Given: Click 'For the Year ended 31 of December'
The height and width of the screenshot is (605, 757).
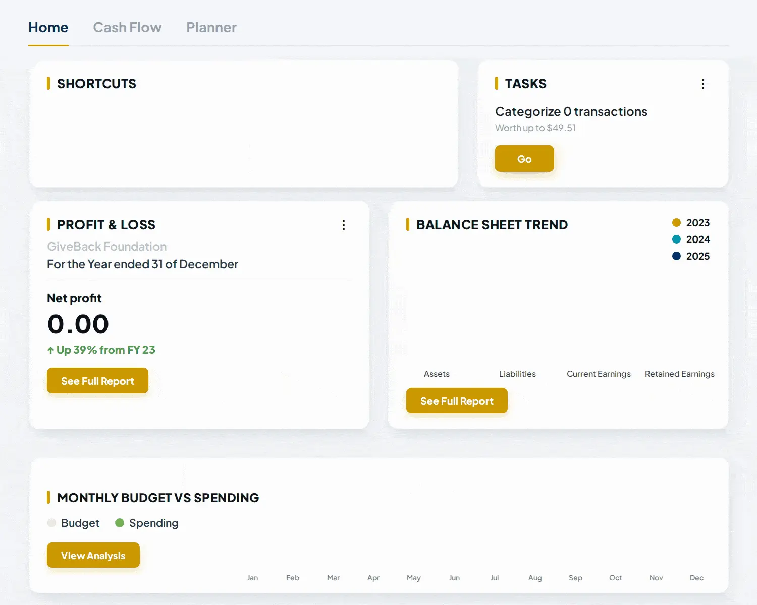Looking at the screenshot, I should (143, 264).
